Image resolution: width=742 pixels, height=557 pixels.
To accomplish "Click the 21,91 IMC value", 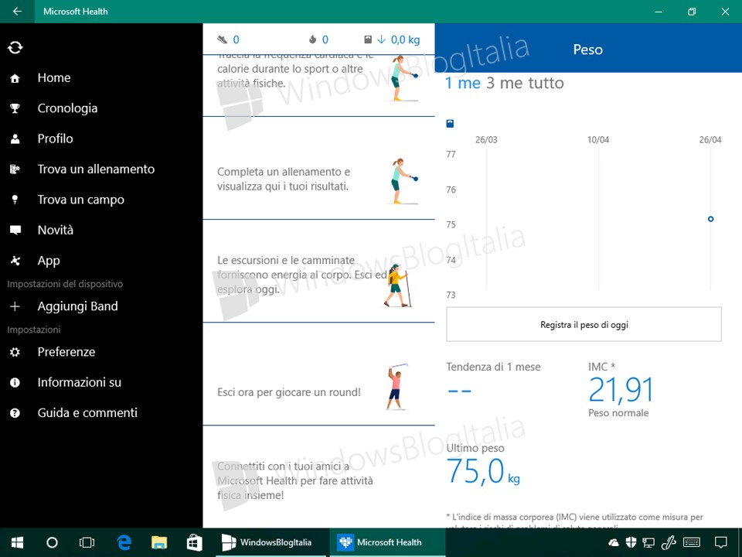I will pyautogui.click(x=621, y=390).
